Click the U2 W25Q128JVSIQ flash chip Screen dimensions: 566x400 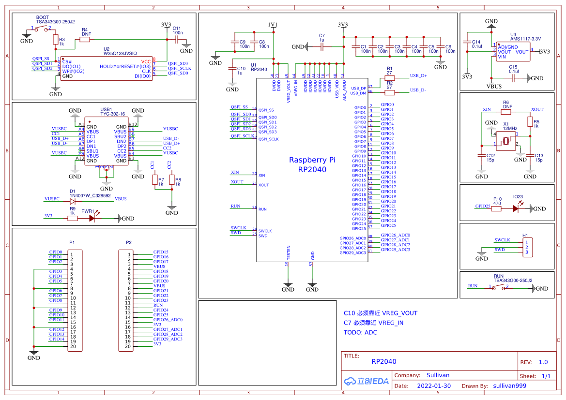tap(107, 69)
